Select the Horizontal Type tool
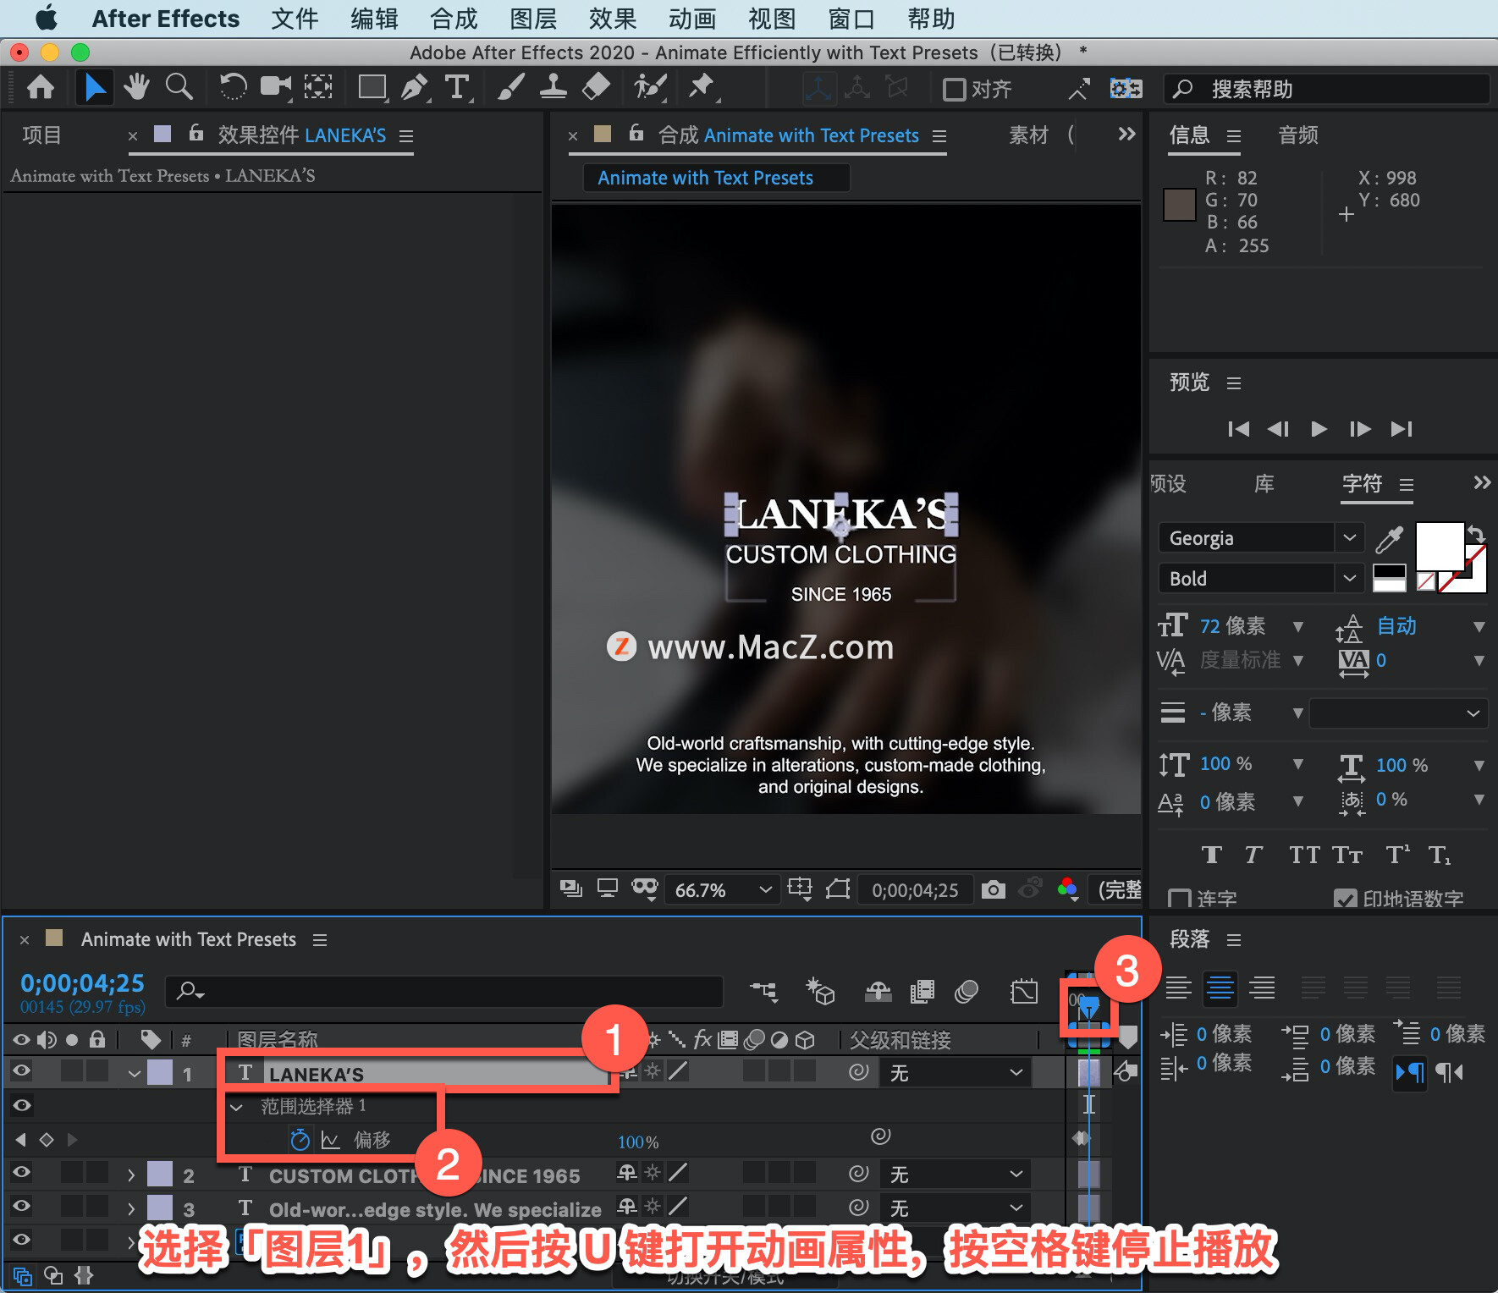Viewport: 1498px width, 1293px height. click(x=458, y=87)
